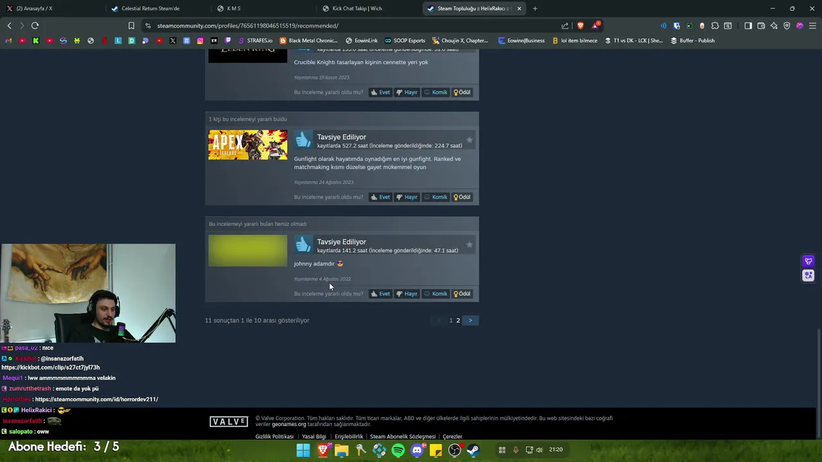Vote Evet on the Crucible Knight review

click(380, 92)
